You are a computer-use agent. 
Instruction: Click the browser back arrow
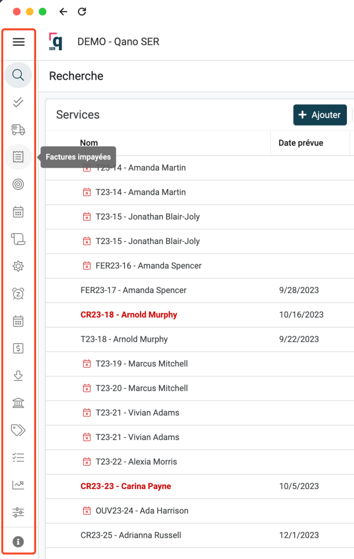63,11
